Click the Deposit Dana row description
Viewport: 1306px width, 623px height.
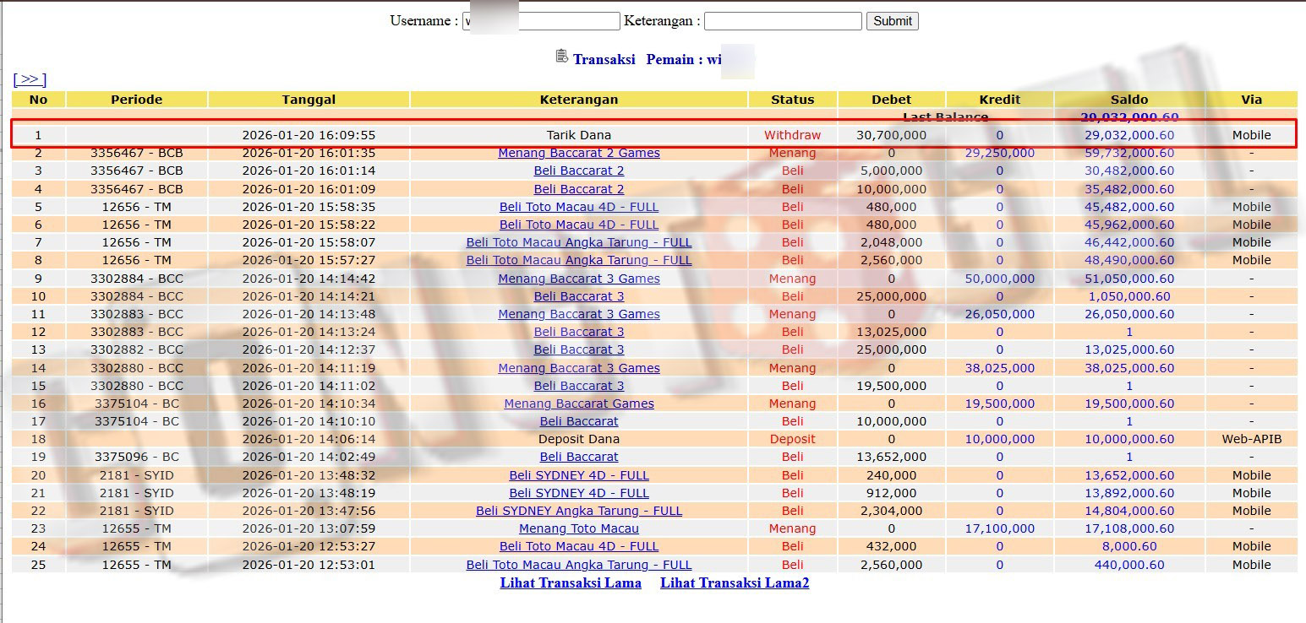pyautogui.click(x=579, y=439)
